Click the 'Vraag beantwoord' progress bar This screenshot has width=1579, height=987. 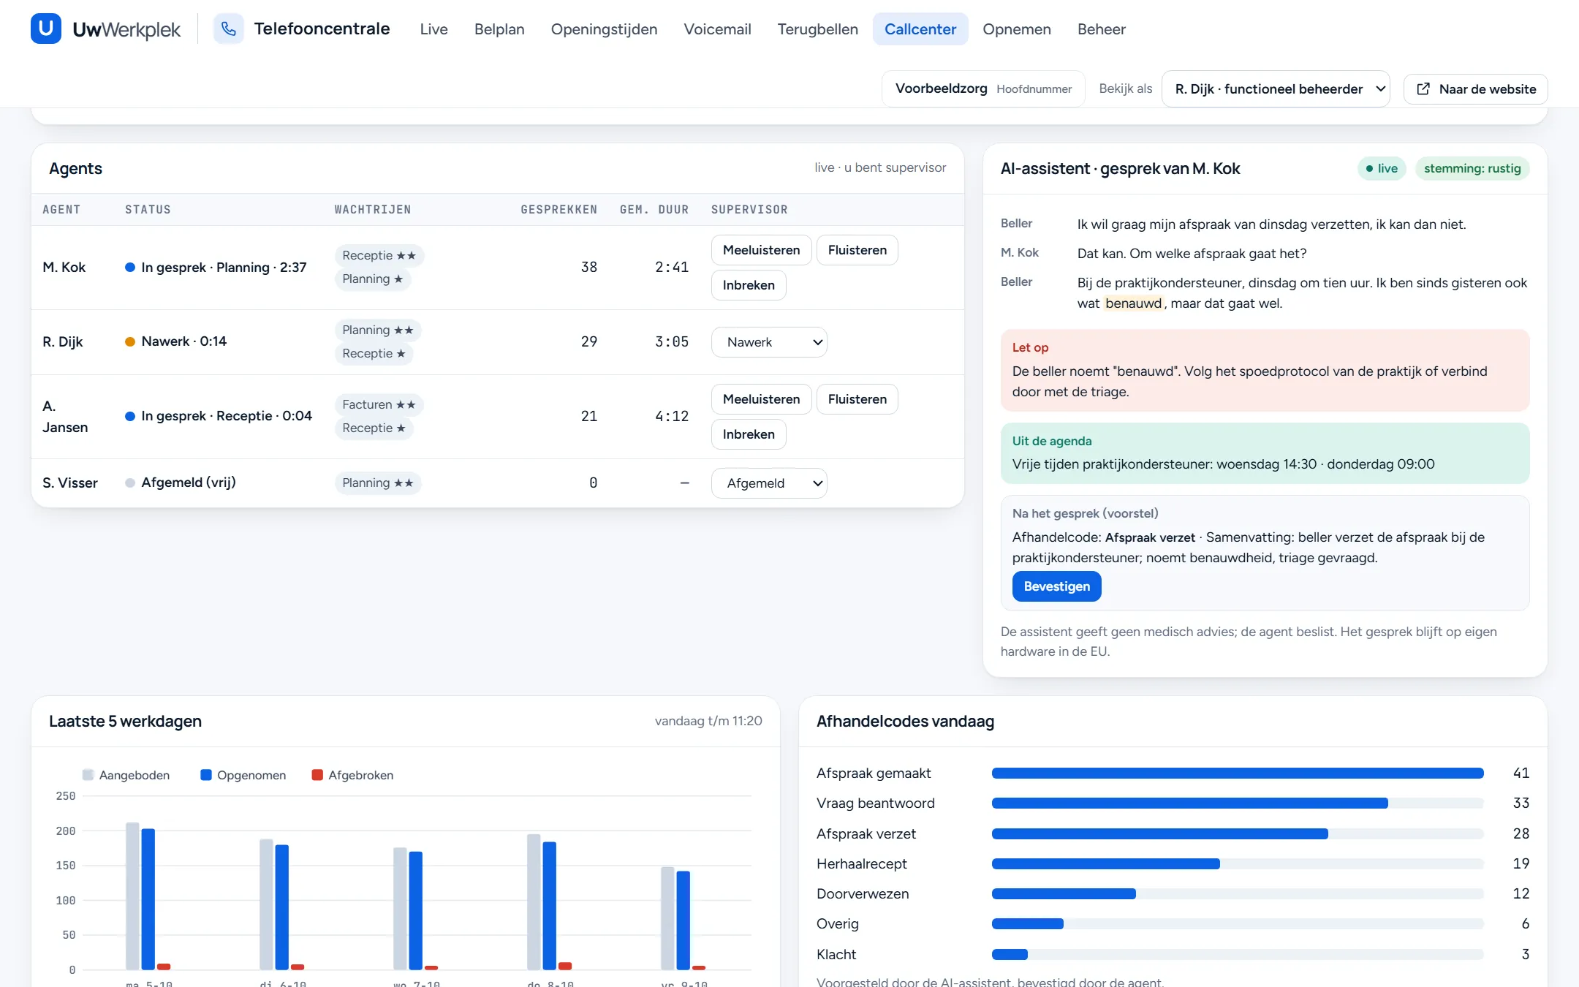click(1238, 803)
